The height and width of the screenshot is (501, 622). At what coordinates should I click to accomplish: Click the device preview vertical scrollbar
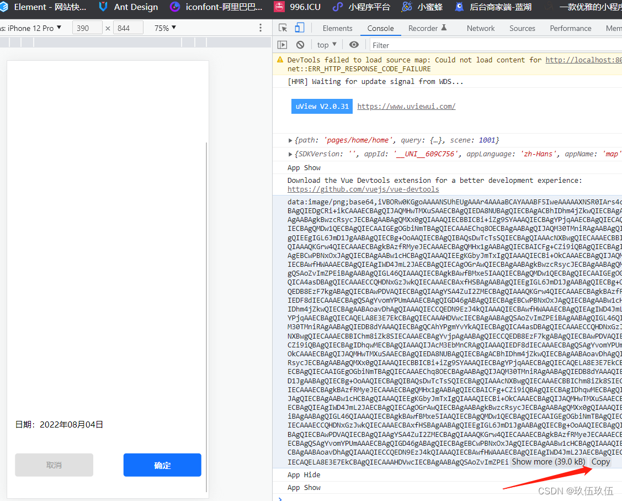point(206,317)
